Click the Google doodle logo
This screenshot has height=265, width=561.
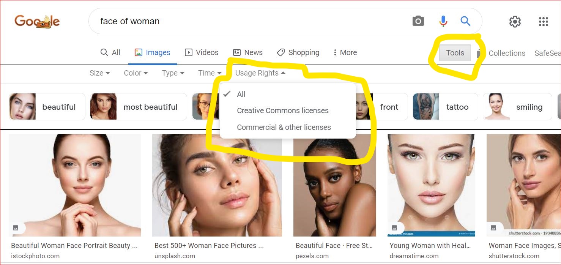[37, 21]
